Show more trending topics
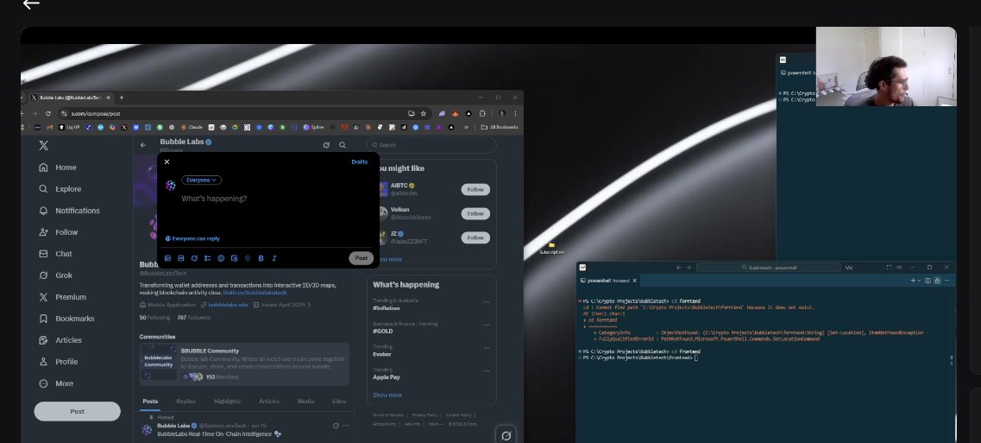This screenshot has height=443, width=981. 387,395
